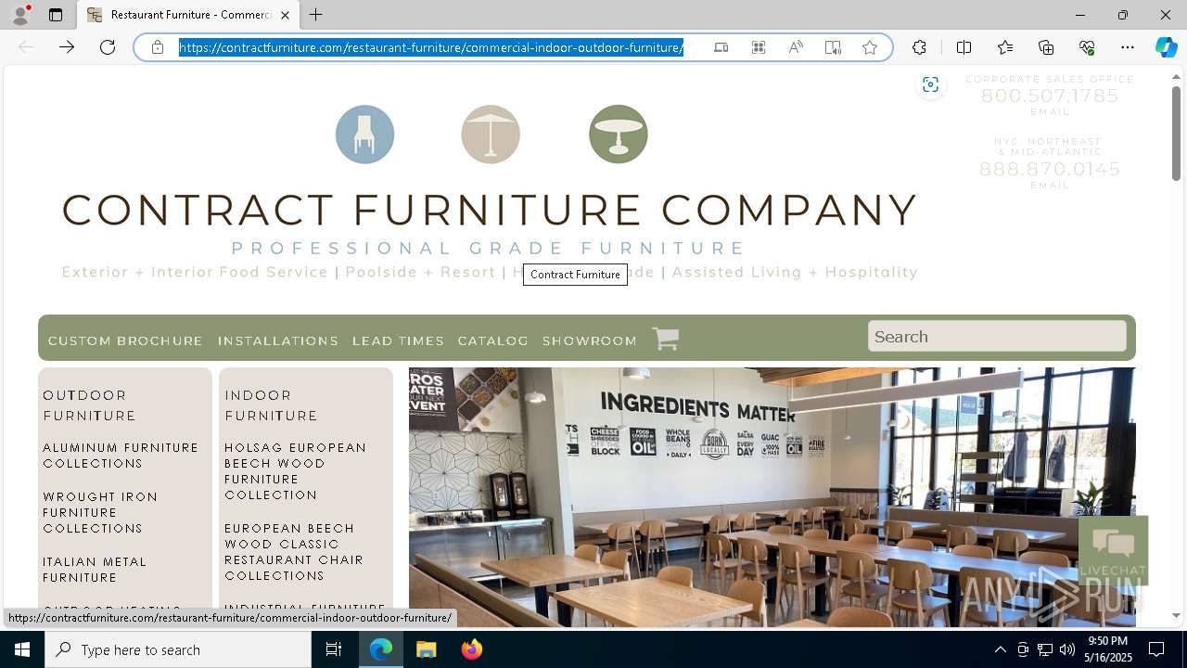Open File Explorer from the taskbar
The width and height of the screenshot is (1187, 668).
(x=426, y=649)
